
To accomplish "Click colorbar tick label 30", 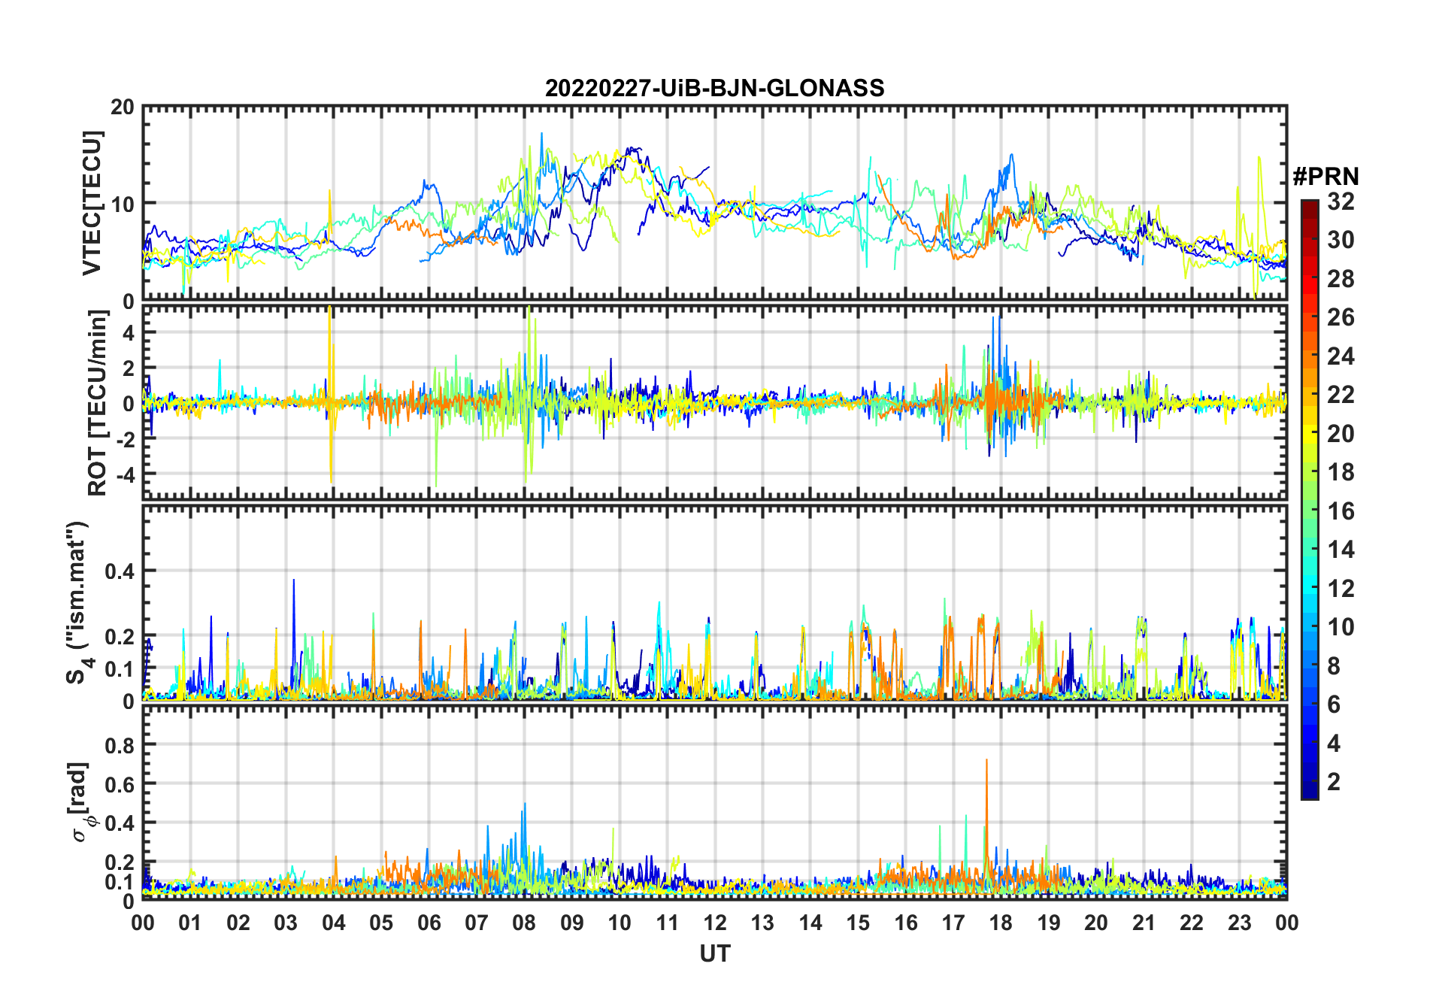I will click(x=1341, y=240).
